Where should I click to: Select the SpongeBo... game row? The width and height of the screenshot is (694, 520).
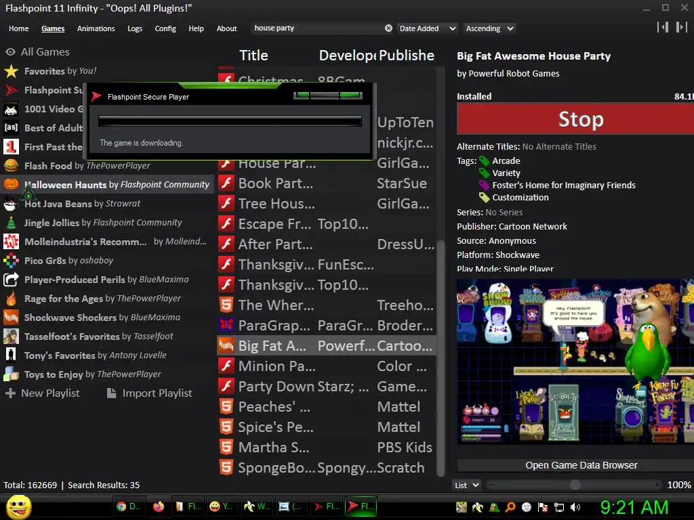coord(327,468)
